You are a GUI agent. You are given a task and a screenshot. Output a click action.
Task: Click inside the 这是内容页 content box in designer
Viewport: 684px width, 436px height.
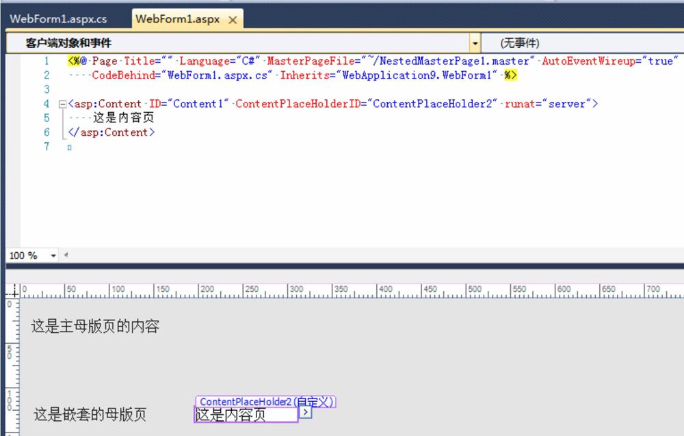(246, 415)
